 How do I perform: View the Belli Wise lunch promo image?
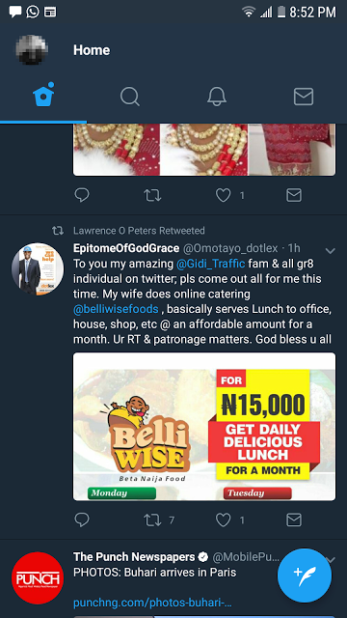tap(204, 427)
